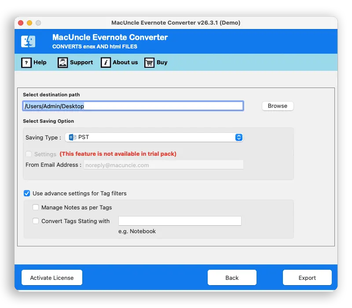352x308 pixels.
Task: Enable Manage Notes as per Tags
Action: coord(36,207)
